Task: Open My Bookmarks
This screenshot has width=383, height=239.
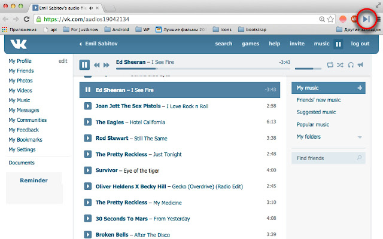Action: pyautogui.click(x=25, y=140)
